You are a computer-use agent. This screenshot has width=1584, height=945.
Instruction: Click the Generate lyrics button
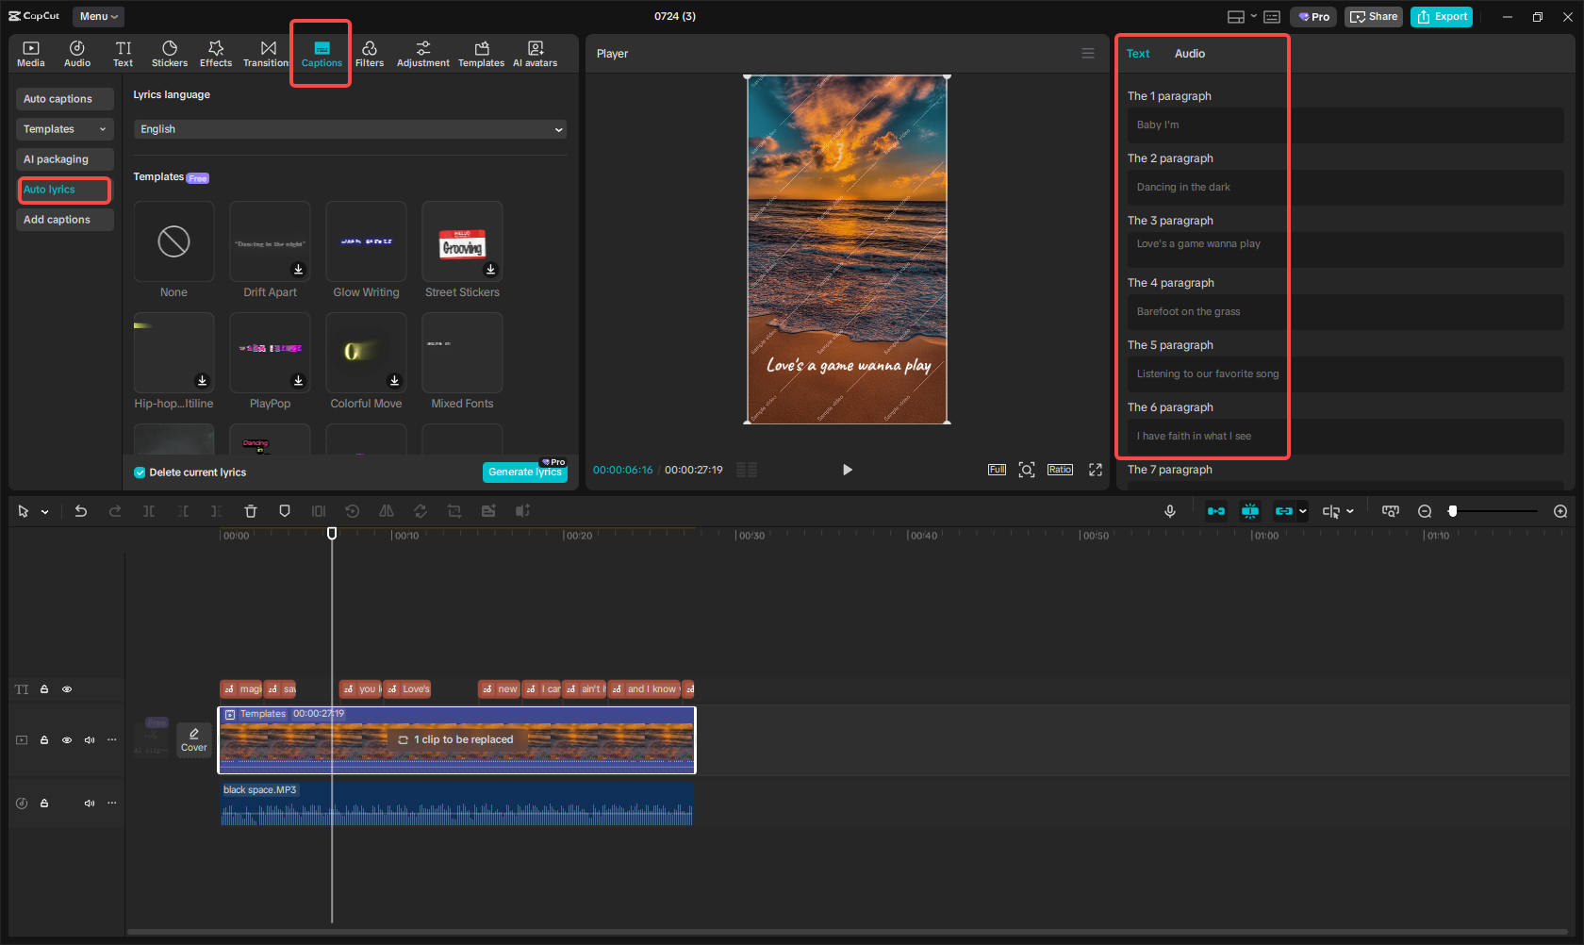525,472
